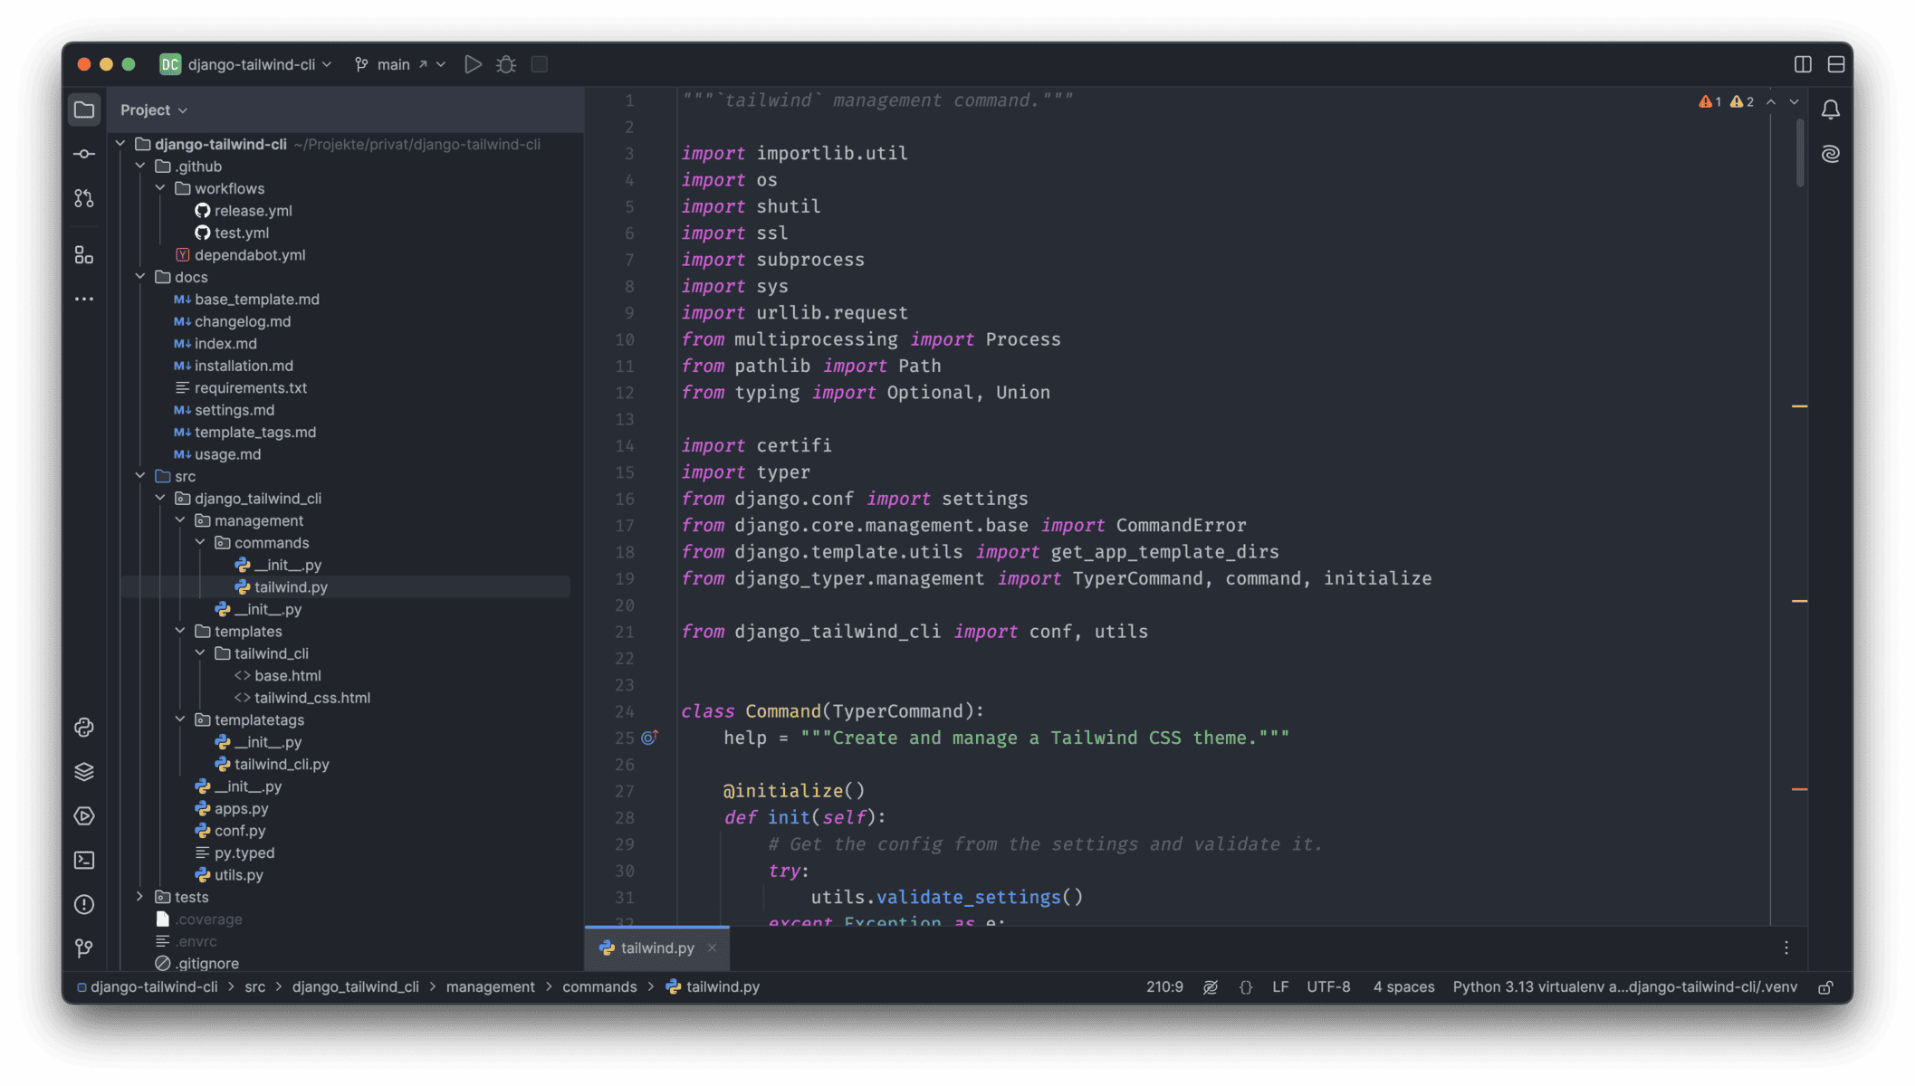Click the Run button in toolbar
This screenshot has width=1915, height=1086.
(472, 62)
